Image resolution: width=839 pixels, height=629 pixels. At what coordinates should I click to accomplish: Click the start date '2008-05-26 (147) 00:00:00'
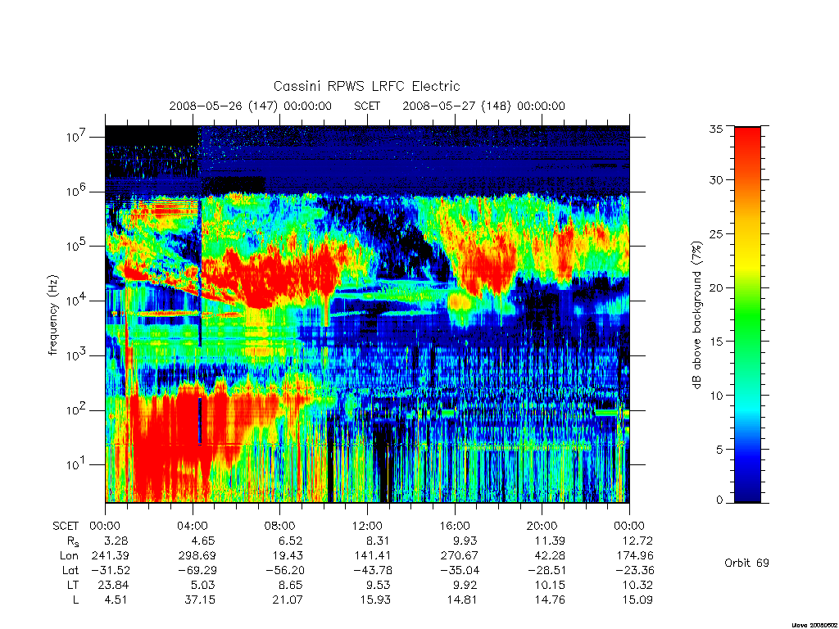(251, 106)
